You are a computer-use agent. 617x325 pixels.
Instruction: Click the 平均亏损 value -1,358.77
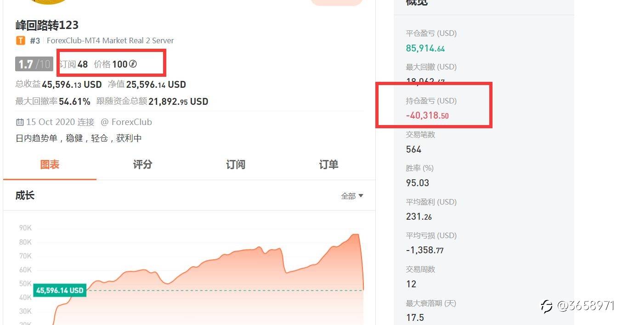(x=425, y=250)
